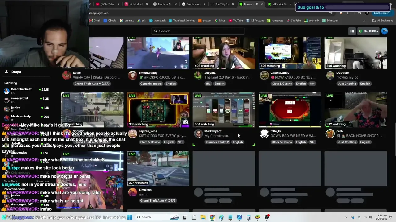Open Chrome from the taskbar
The width and height of the screenshot is (396, 222).
click(x=212, y=217)
